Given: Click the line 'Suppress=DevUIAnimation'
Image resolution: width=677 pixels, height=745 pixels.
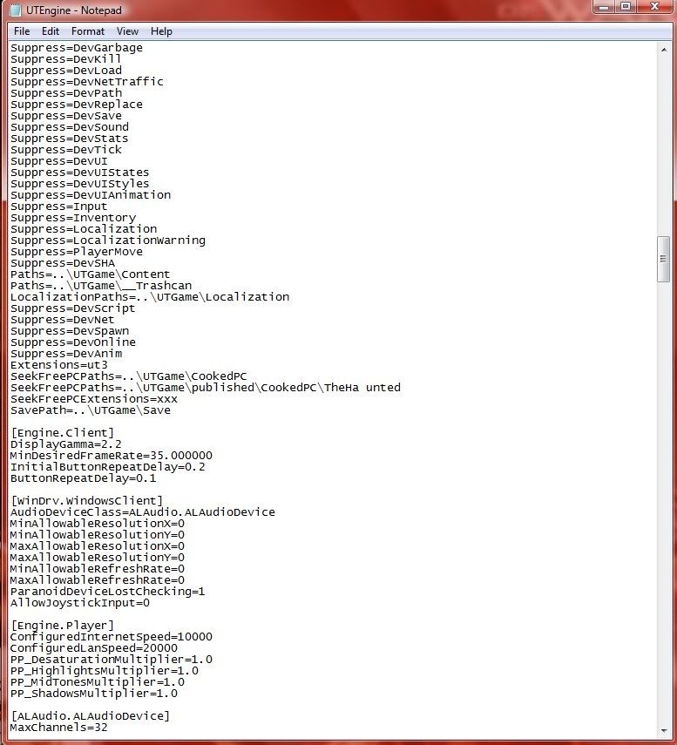Looking at the screenshot, I should pos(91,195).
